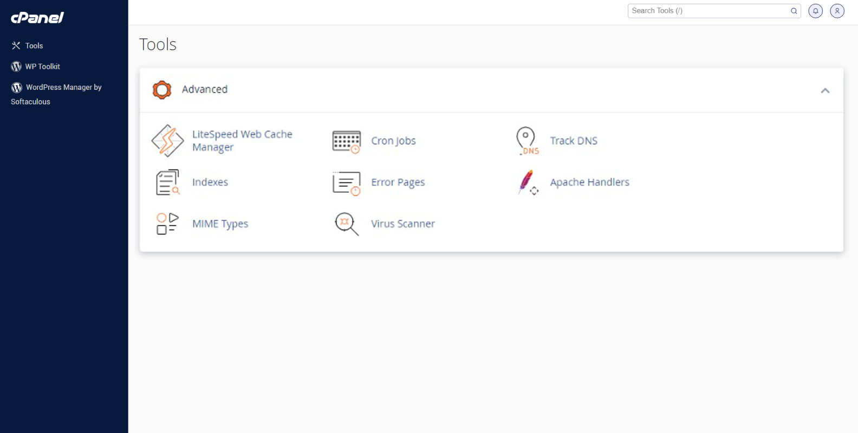This screenshot has height=433, width=858.
Task: Follow the Apache Handlers text link
Action: tap(589, 182)
